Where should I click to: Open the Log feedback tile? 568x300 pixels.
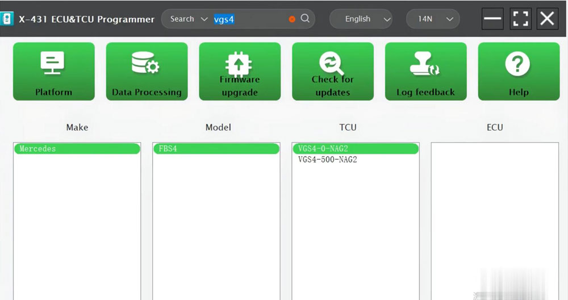click(x=425, y=72)
